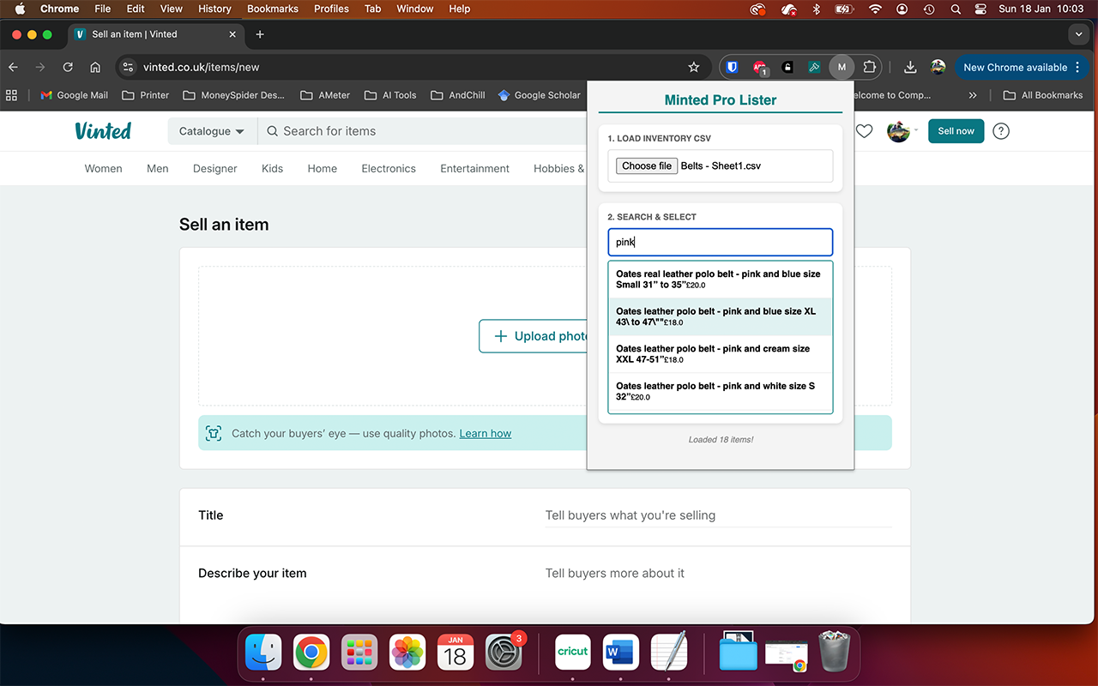Click the teal hammer extension icon
Image resolution: width=1098 pixels, height=686 pixels.
click(x=815, y=67)
